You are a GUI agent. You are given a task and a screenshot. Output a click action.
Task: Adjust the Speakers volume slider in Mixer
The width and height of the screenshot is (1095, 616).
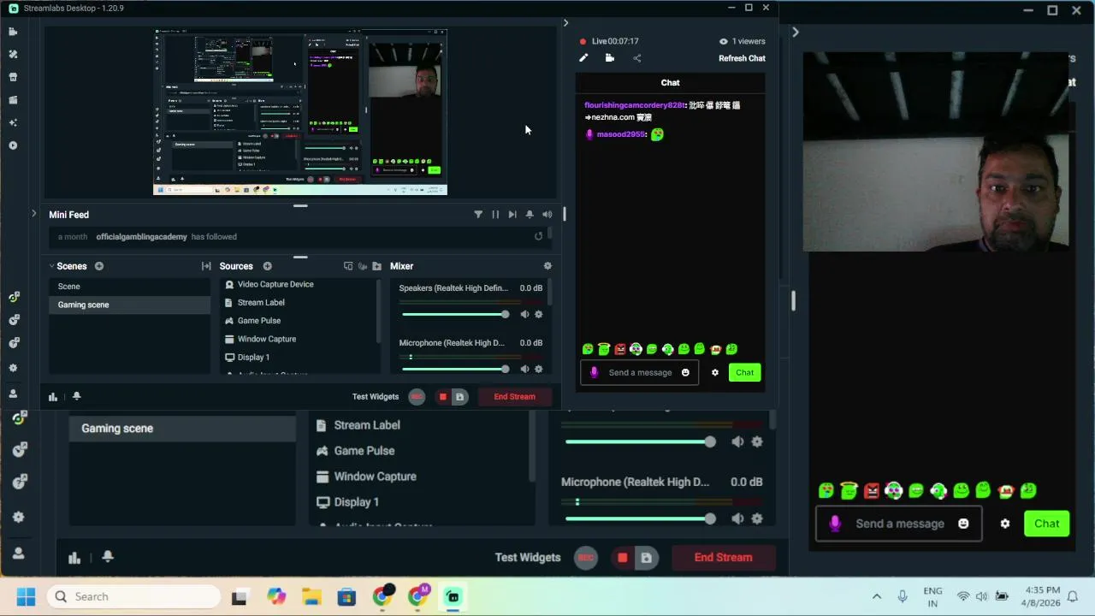[455, 315]
